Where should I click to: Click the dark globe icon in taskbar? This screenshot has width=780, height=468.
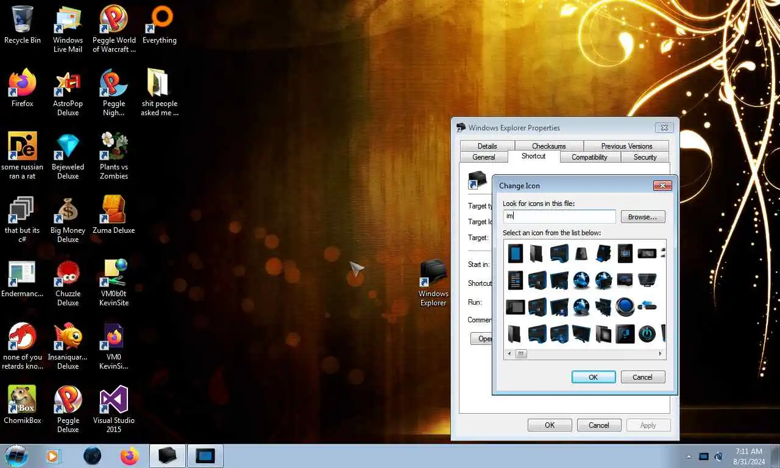[92, 456]
